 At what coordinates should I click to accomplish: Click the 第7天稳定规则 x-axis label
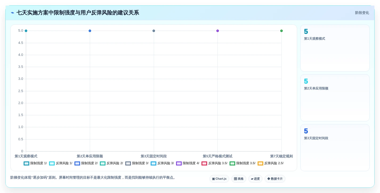coord(281,156)
